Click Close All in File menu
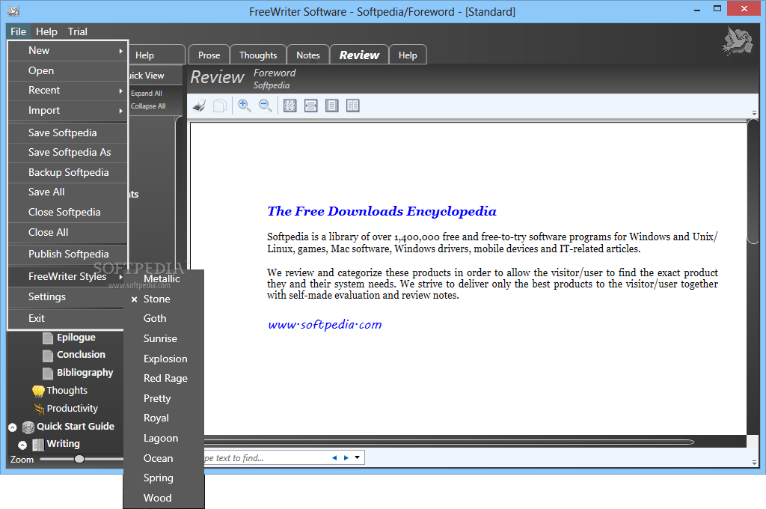This screenshot has height=509, width=766. (68, 232)
